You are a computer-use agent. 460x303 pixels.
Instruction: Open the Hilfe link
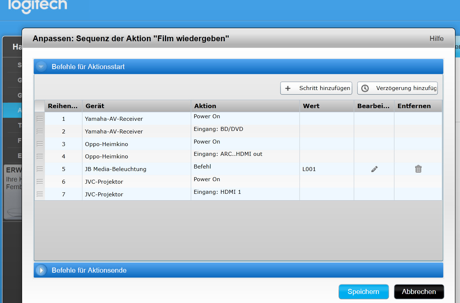(436, 39)
